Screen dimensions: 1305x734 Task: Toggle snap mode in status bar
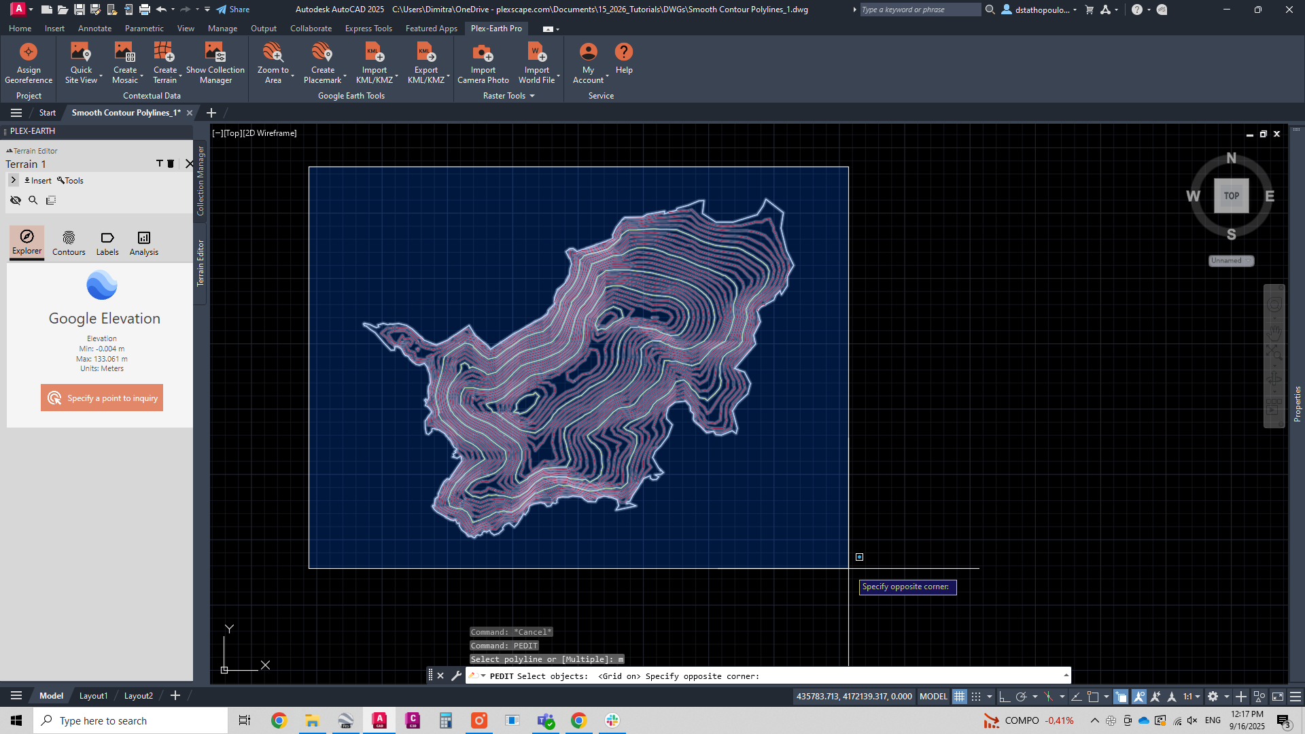point(976,696)
